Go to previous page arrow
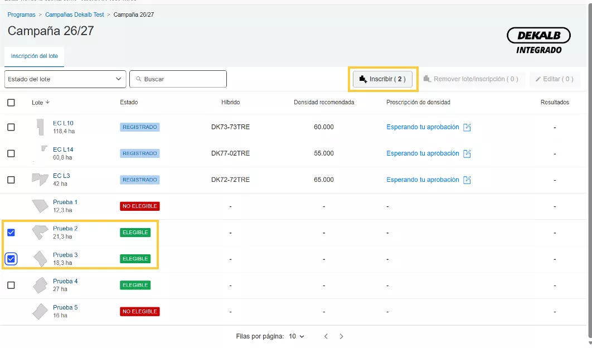 [x=326, y=336]
